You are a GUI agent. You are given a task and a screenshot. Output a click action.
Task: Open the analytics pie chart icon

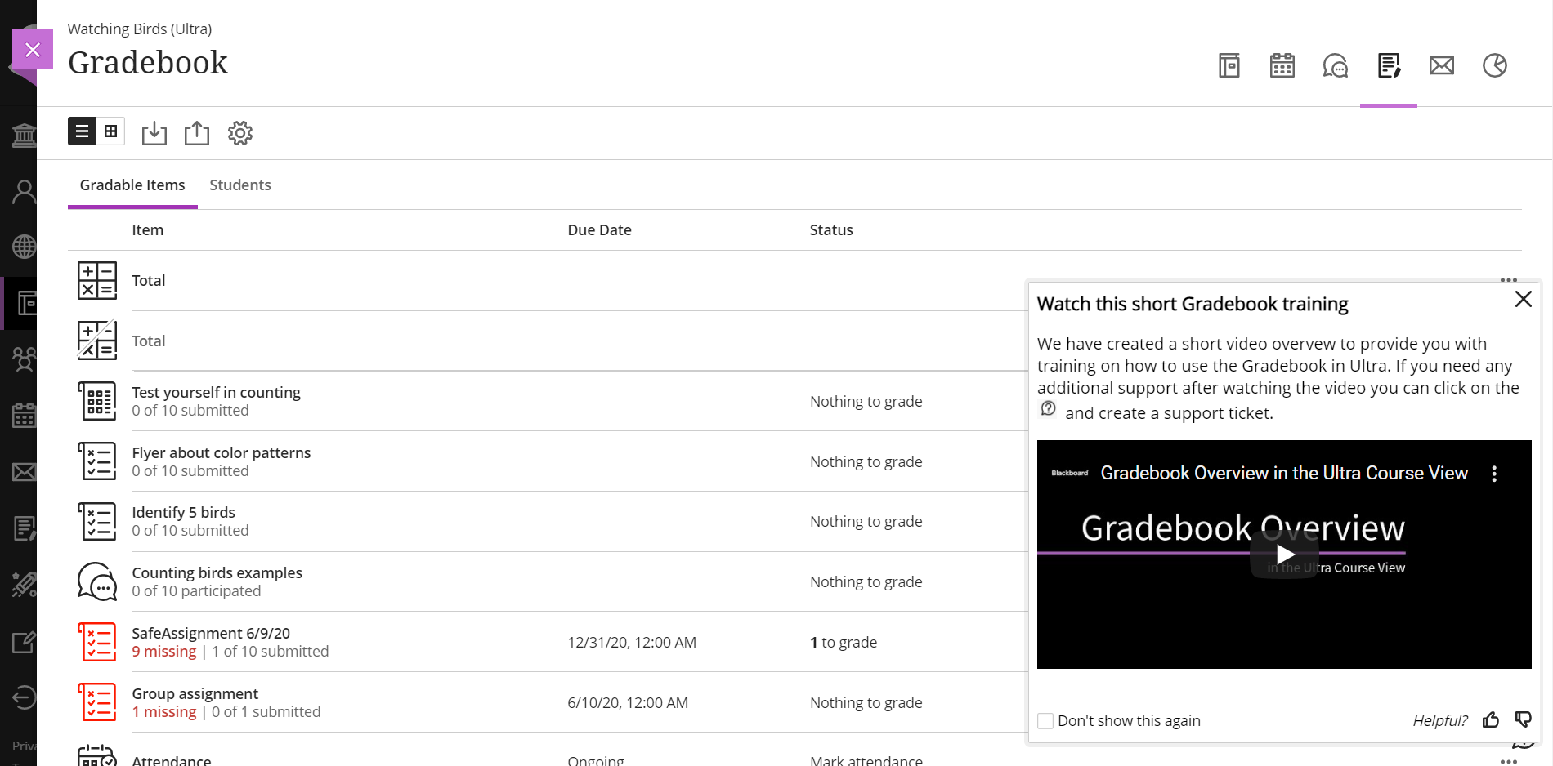click(1494, 65)
